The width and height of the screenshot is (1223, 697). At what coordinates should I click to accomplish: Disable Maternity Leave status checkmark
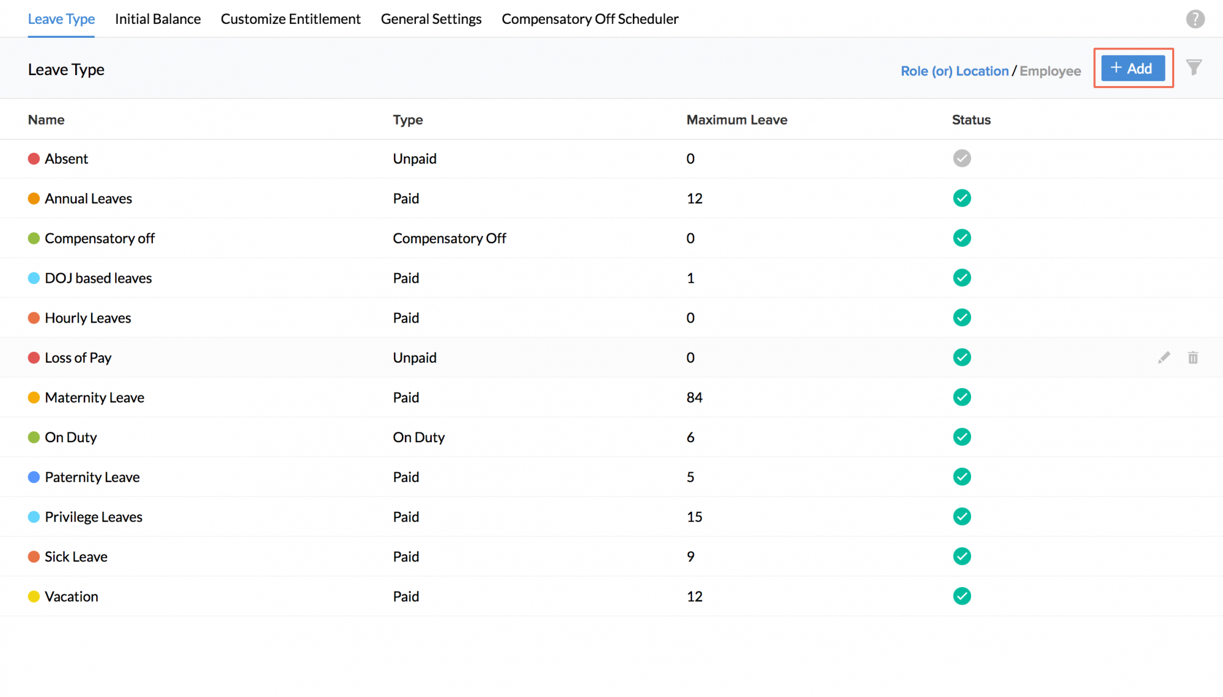click(961, 398)
